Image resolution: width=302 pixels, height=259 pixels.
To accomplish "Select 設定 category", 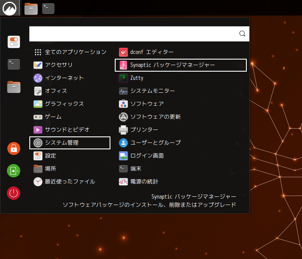I will tap(70, 156).
